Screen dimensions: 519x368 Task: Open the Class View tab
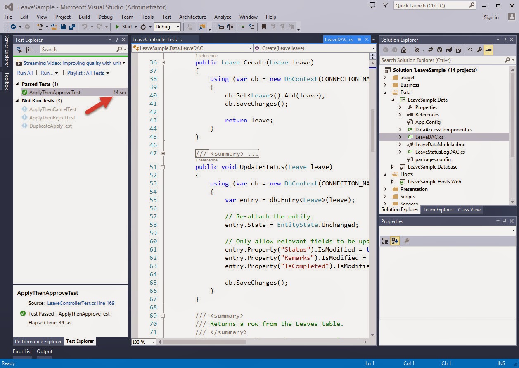pyautogui.click(x=469, y=210)
